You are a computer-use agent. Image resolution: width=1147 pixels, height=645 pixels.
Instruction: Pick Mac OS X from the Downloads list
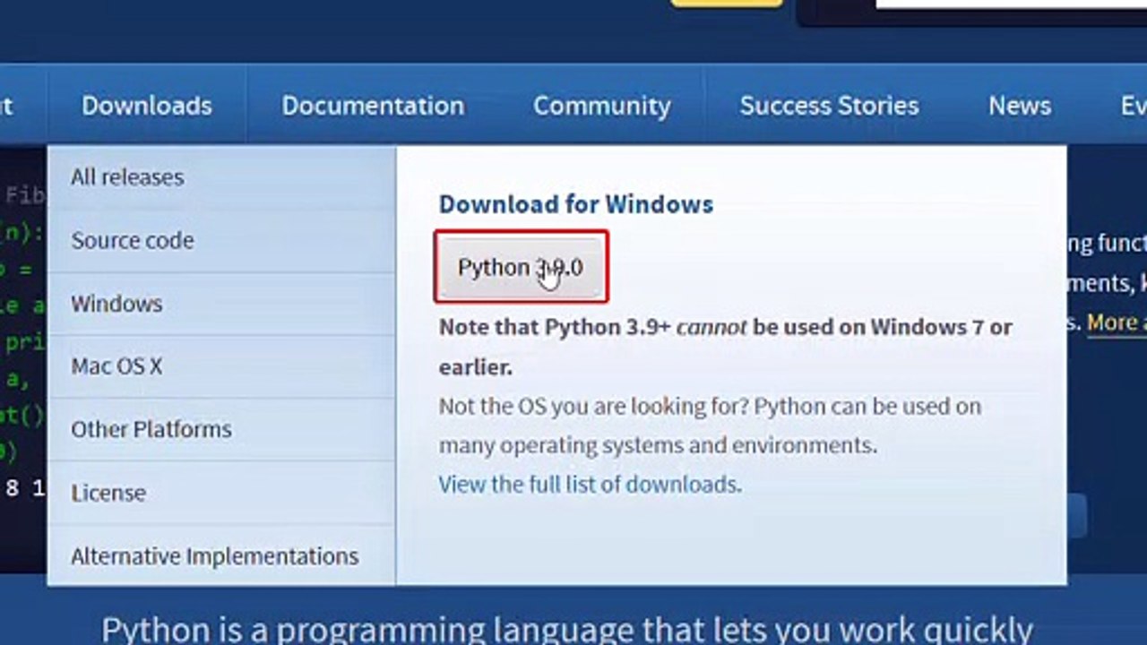pyautogui.click(x=221, y=366)
